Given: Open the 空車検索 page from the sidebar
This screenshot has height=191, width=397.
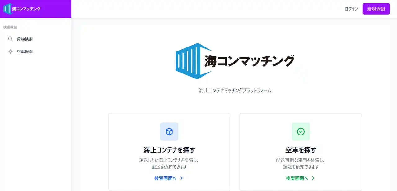Looking at the screenshot, I should click(25, 51).
